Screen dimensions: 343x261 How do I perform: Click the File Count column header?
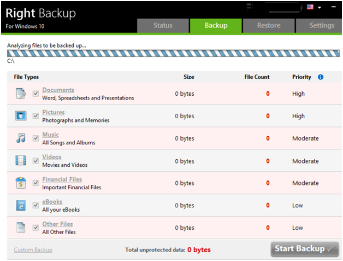coord(257,77)
